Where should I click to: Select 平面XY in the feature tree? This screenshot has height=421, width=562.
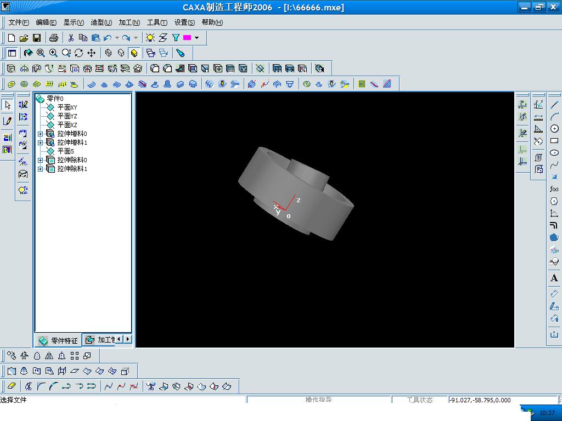coord(67,107)
